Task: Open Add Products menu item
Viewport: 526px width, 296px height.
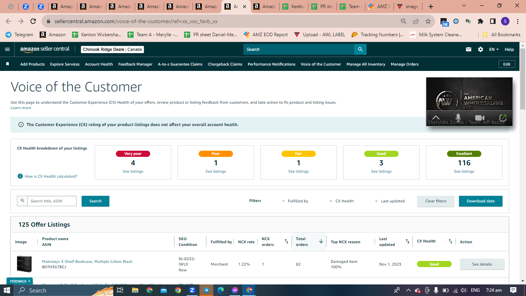Action: [x=32, y=64]
